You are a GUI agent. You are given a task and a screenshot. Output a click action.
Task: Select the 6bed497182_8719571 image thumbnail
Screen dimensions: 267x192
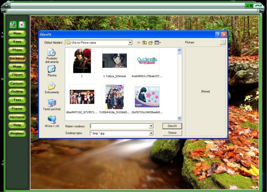tap(82, 97)
